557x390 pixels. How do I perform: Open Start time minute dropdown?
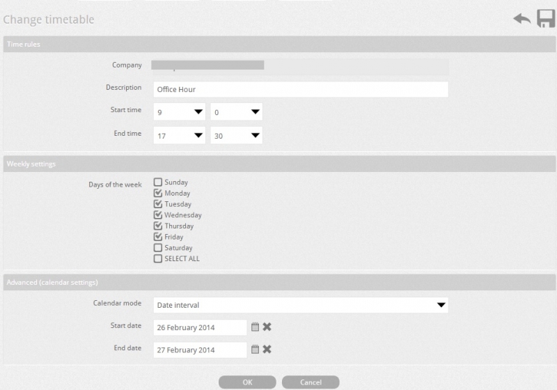pos(236,112)
